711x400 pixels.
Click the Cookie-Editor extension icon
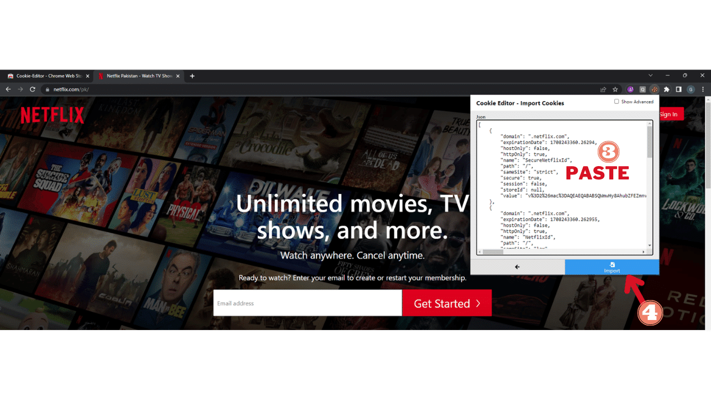(x=655, y=89)
